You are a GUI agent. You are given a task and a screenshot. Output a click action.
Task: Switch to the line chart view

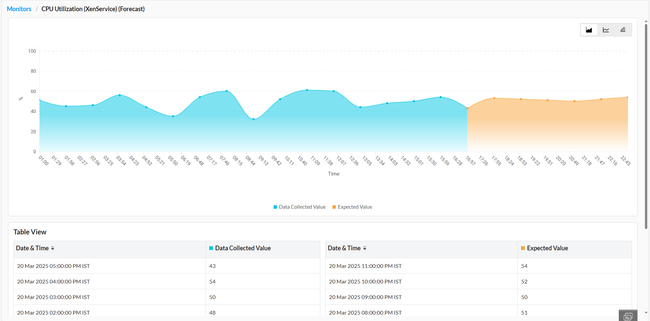click(606, 30)
